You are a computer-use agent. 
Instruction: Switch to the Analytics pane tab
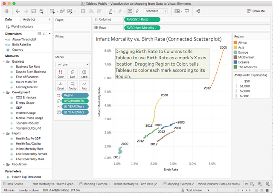[x=29, y=19]
